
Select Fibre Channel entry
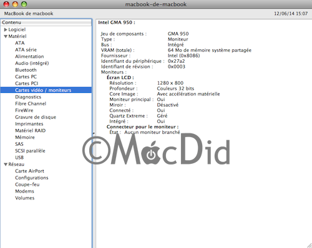(31, 103)
